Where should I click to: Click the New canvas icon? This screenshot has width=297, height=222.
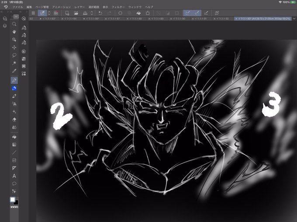coord(67,13)
